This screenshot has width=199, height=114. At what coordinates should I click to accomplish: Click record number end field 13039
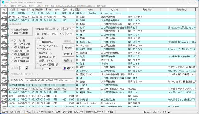tap(70, 34)
